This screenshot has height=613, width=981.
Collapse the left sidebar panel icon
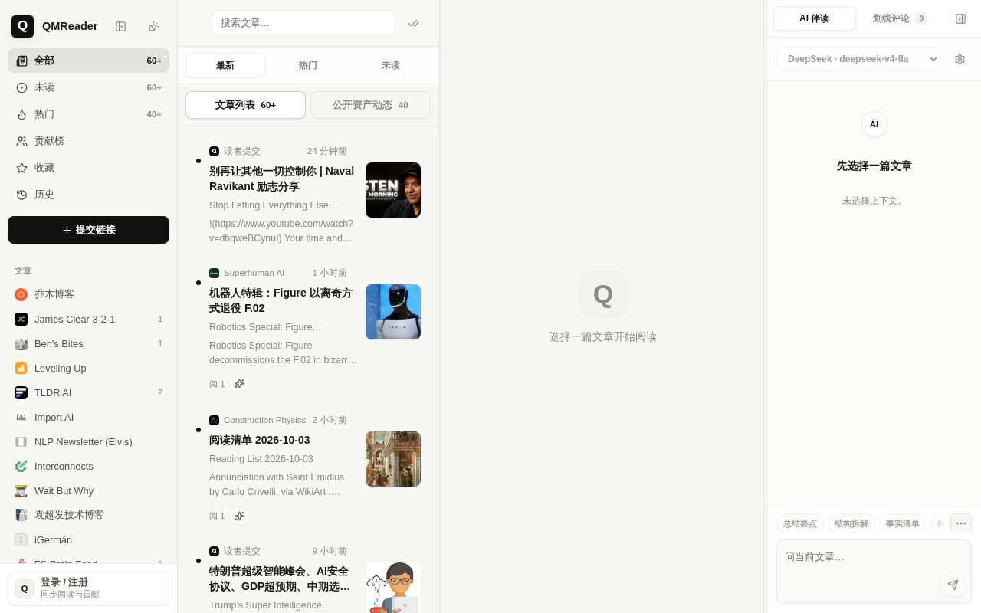click(x=120, y=26)
